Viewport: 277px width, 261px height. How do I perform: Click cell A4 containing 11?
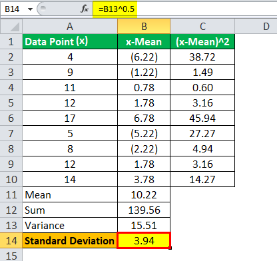tap(70, 87)
